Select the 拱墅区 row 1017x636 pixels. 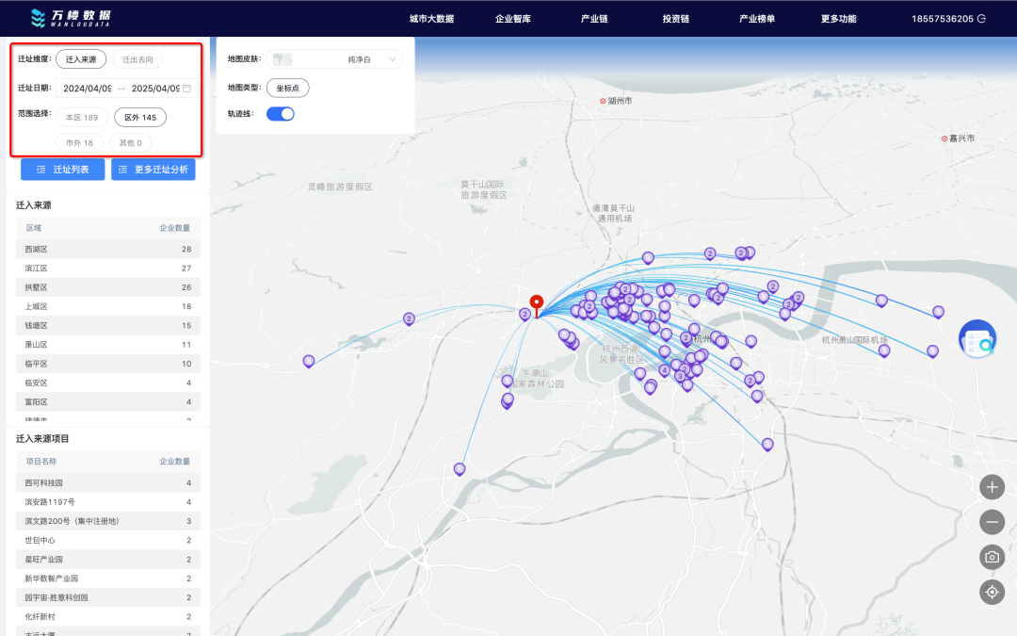[x=107, y=287]
